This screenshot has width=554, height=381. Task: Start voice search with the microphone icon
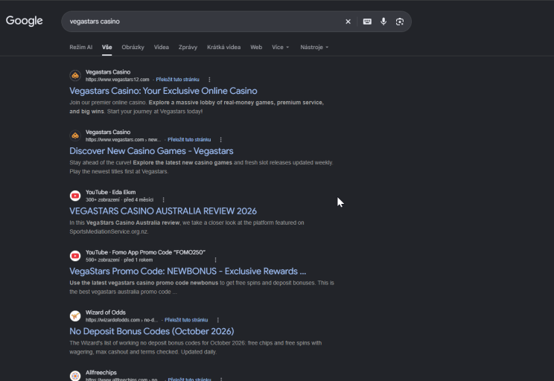point(383,22)
